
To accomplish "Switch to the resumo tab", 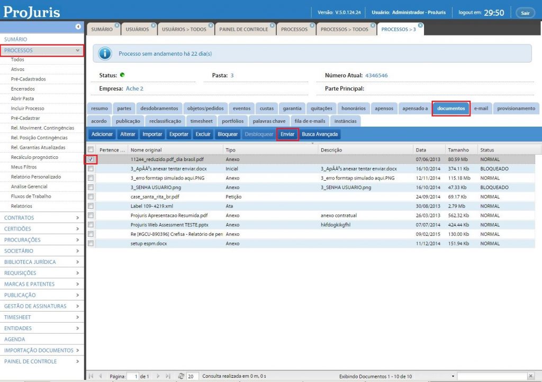I will 100,108.
